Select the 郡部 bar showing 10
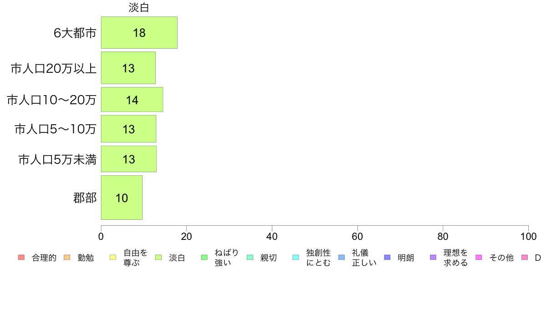Screen dimensions: 541x335 (x=122, y=198)
